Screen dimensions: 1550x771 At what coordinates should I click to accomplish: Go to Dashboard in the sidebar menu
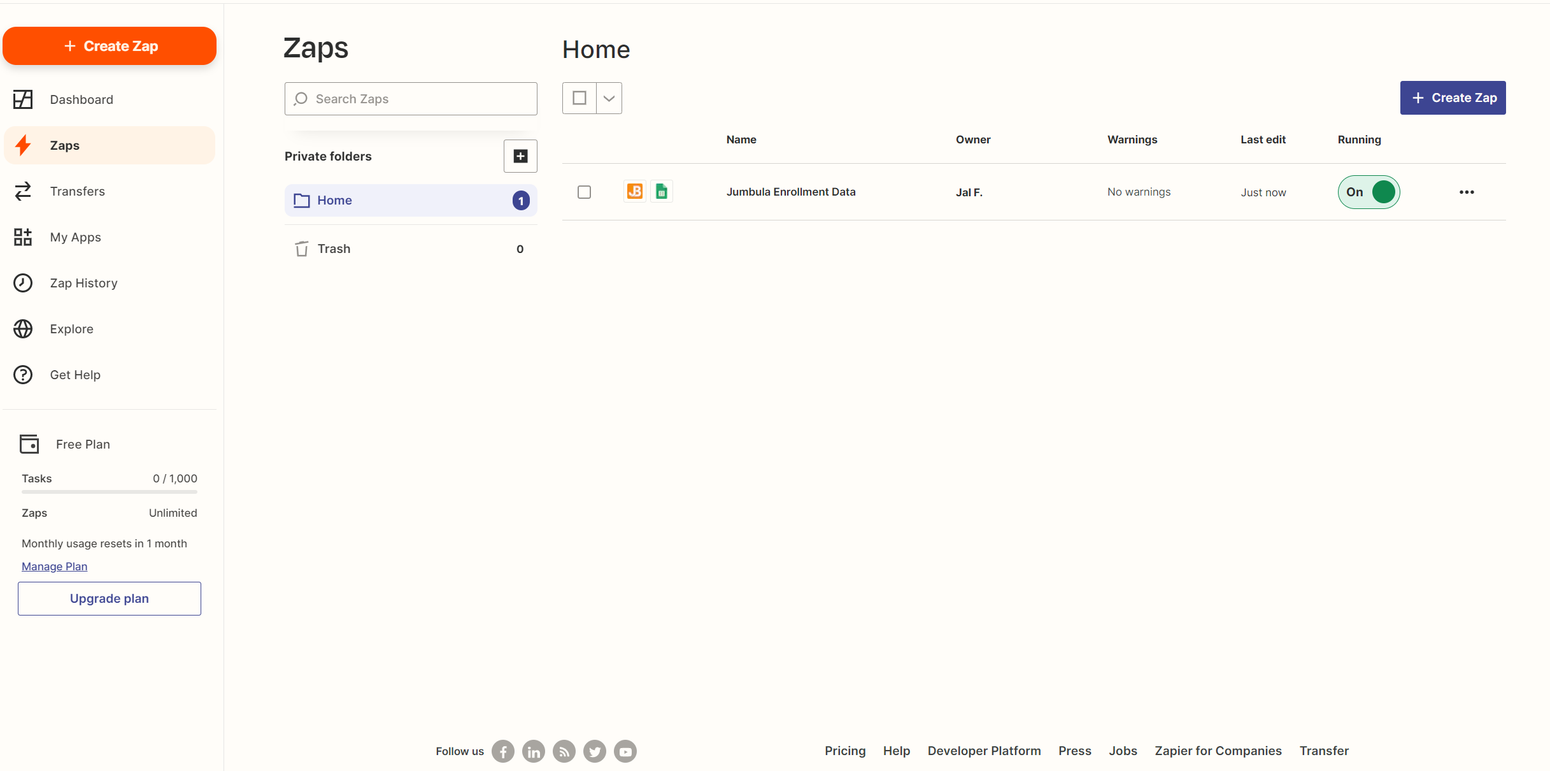pos(110,99)
